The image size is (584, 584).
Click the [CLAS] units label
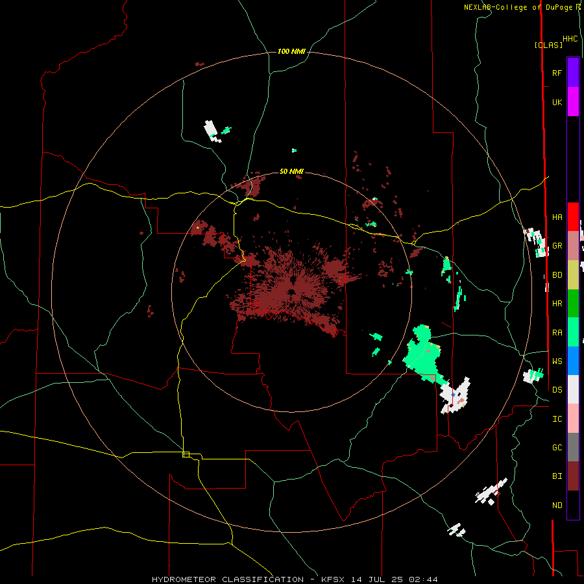coord(548,45)
